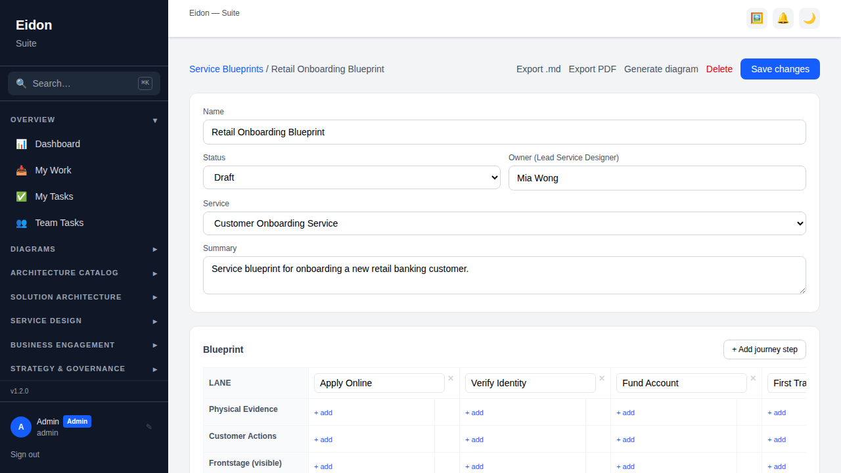Select the My Tasks checkmark icon
The height and width of the screenshot is (473, 841).
tap(22, 196)
